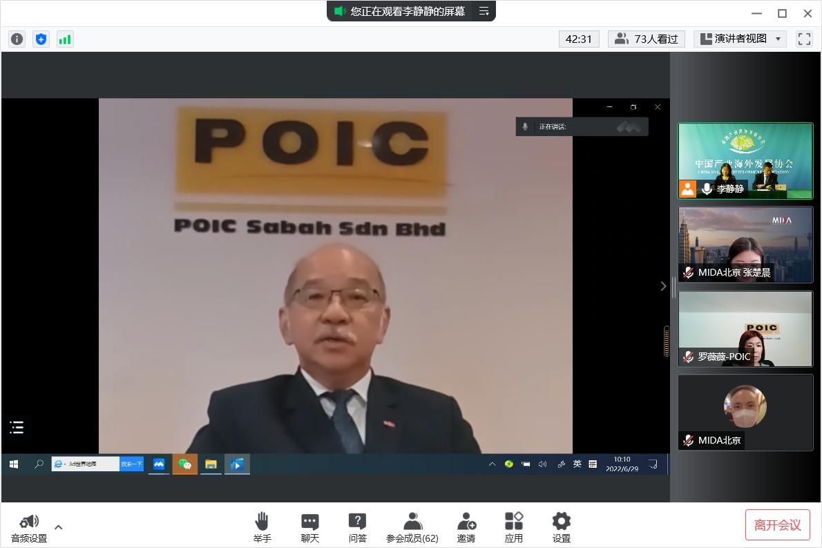
Task: Show the 参会成员(62) participants list
Action: (x=412, y=527)
